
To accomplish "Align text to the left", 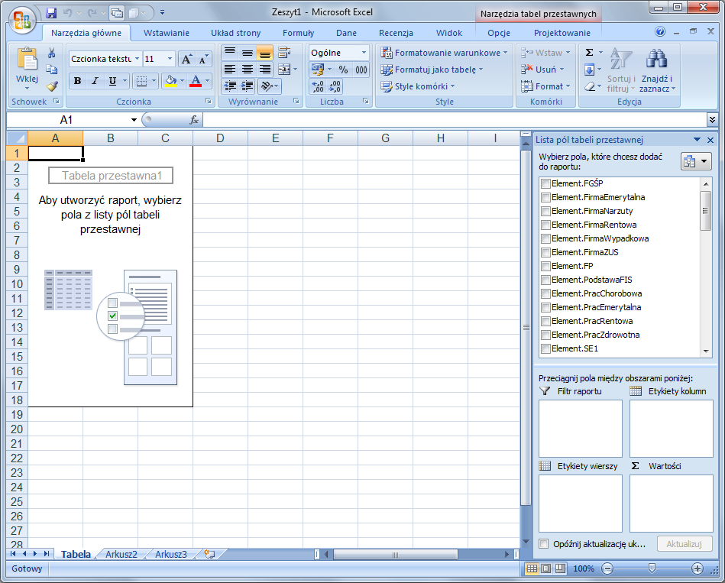I will click(x=230, y=70).
